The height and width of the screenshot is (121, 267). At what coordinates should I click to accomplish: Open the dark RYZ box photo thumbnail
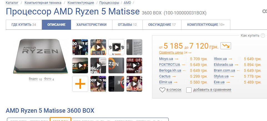coord(116,84)
